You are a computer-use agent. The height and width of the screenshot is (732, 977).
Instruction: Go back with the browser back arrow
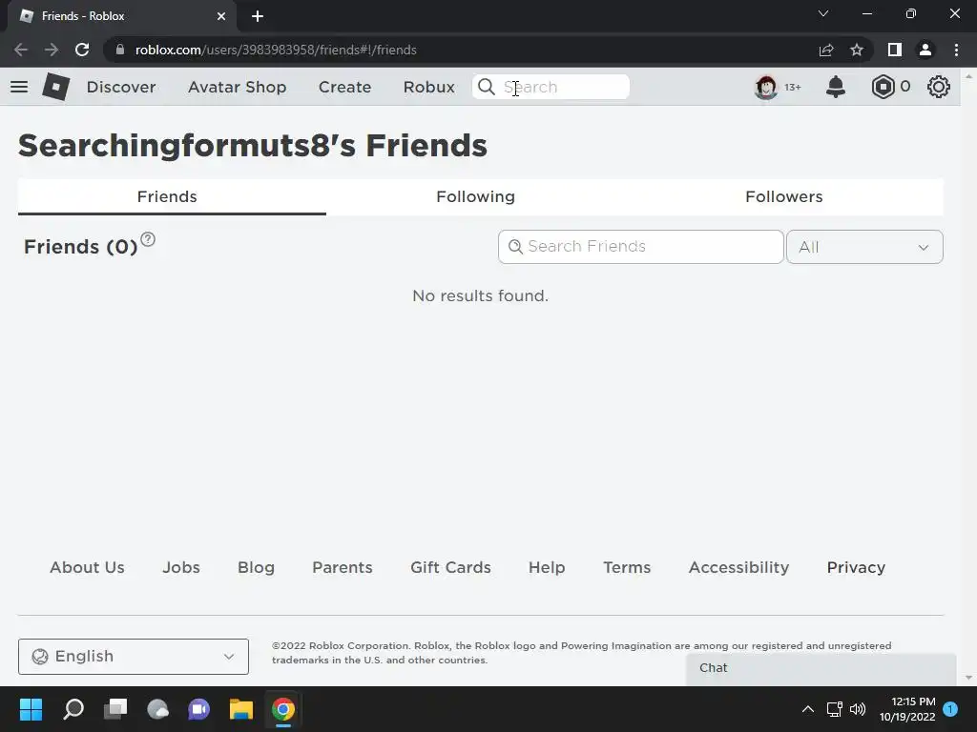[x=21, y=50]
